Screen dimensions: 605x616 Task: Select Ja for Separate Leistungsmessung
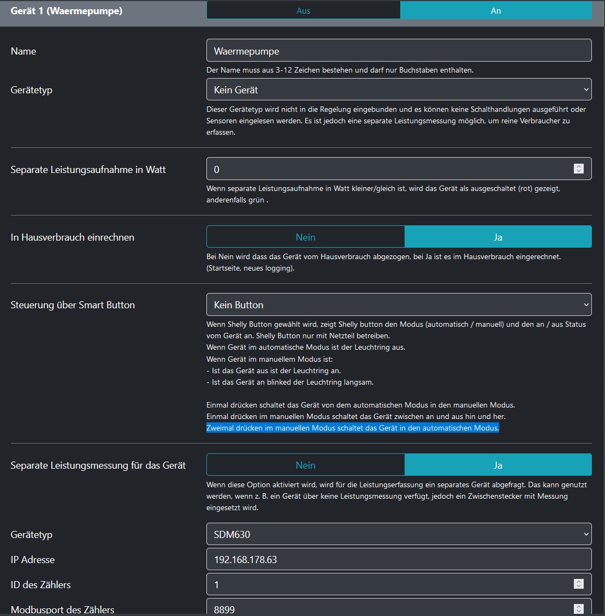[x=498, y=465]
